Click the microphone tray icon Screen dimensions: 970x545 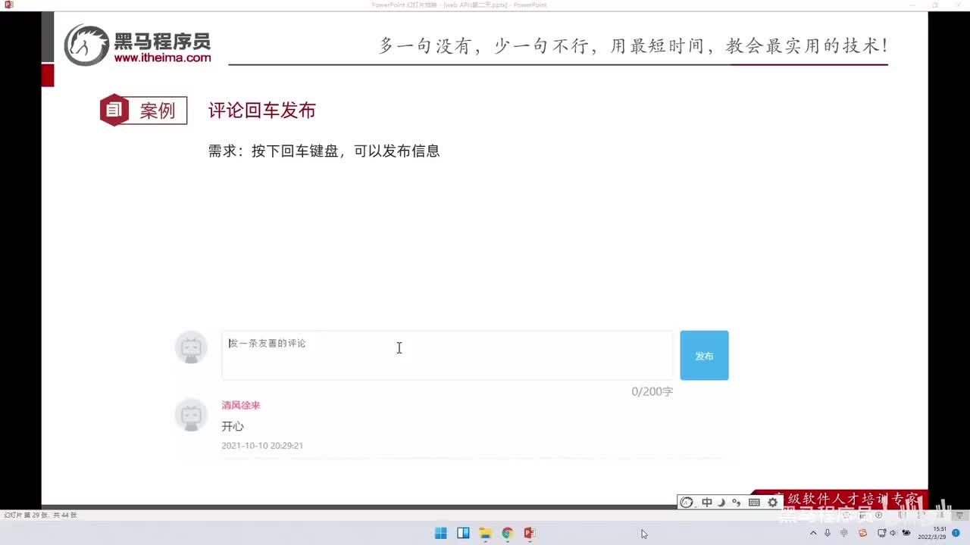(828, 533)
